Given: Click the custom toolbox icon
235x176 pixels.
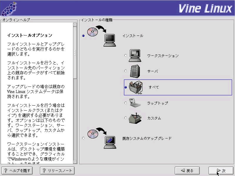Looking at the screenshot, I should [135, 118].
